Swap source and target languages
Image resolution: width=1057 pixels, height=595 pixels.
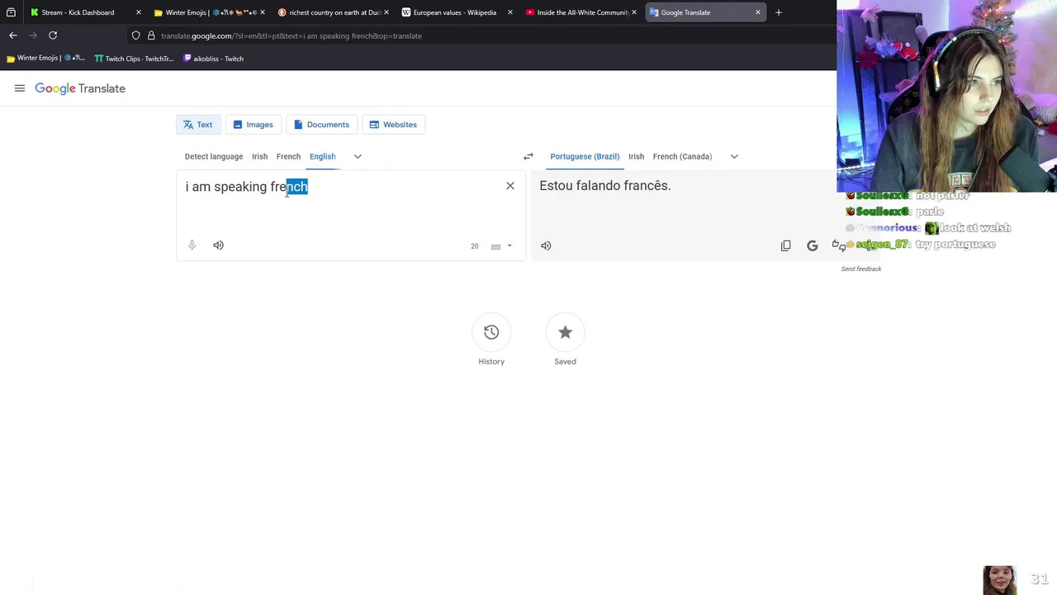pos(528,156)
